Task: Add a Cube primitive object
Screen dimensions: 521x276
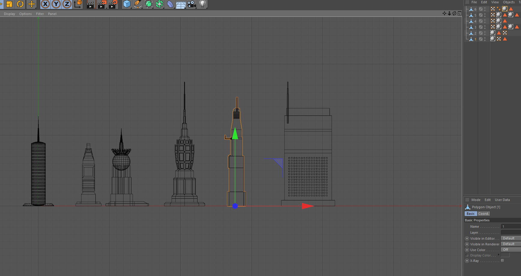Action: coord(127,4)
